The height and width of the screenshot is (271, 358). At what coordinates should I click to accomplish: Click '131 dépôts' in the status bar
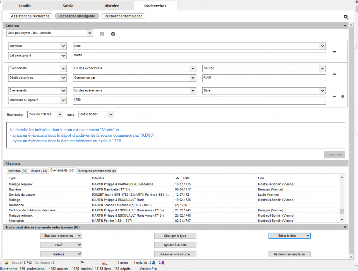[122, 269]
